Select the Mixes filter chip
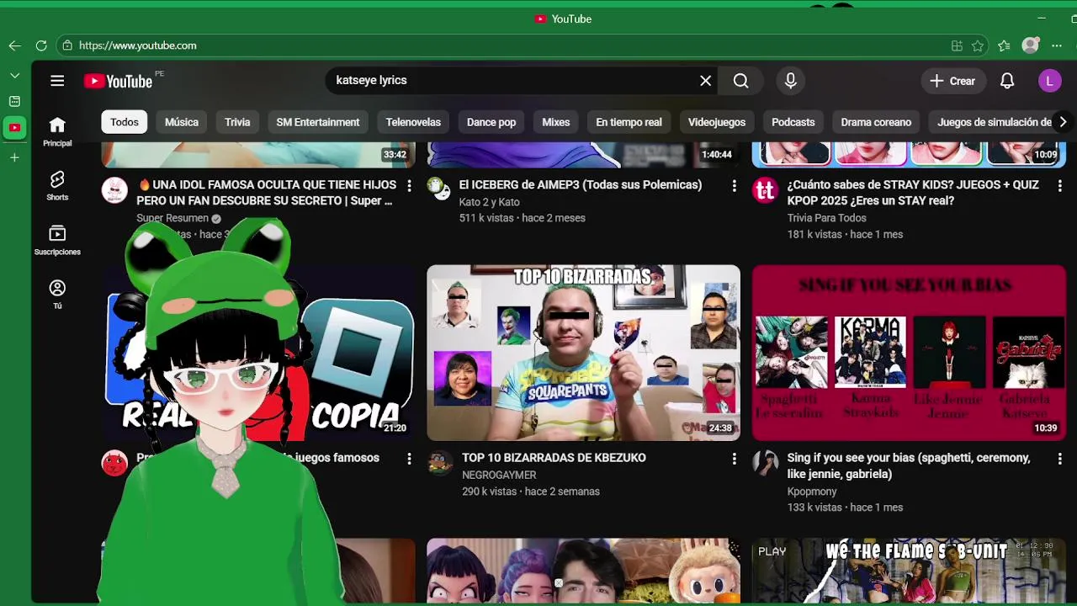 pos(555,122)
